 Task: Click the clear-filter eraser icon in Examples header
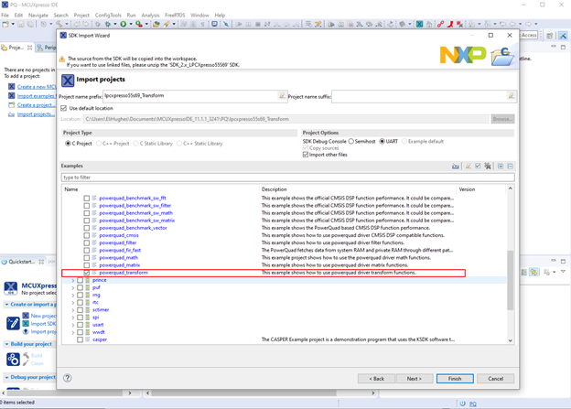point(469,167)
